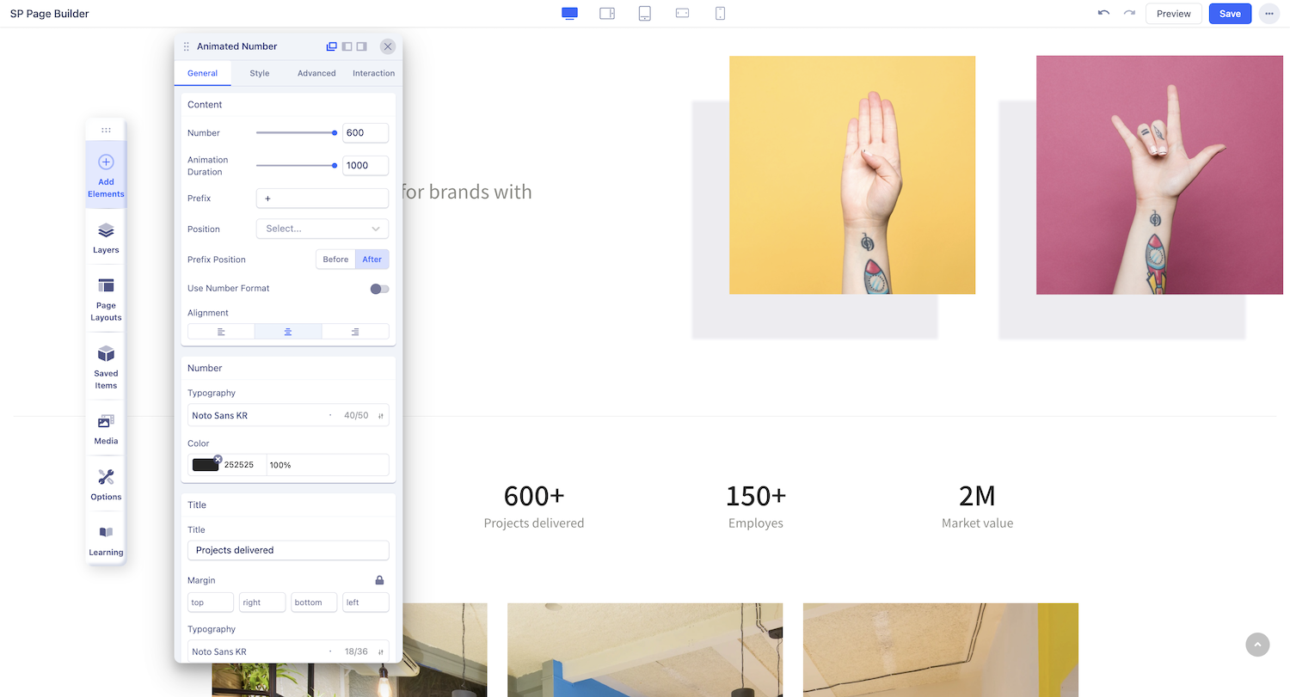Enable Use Number Format switch
Image resolution: width=1290 pixels, height=697 pixels.
379,289
